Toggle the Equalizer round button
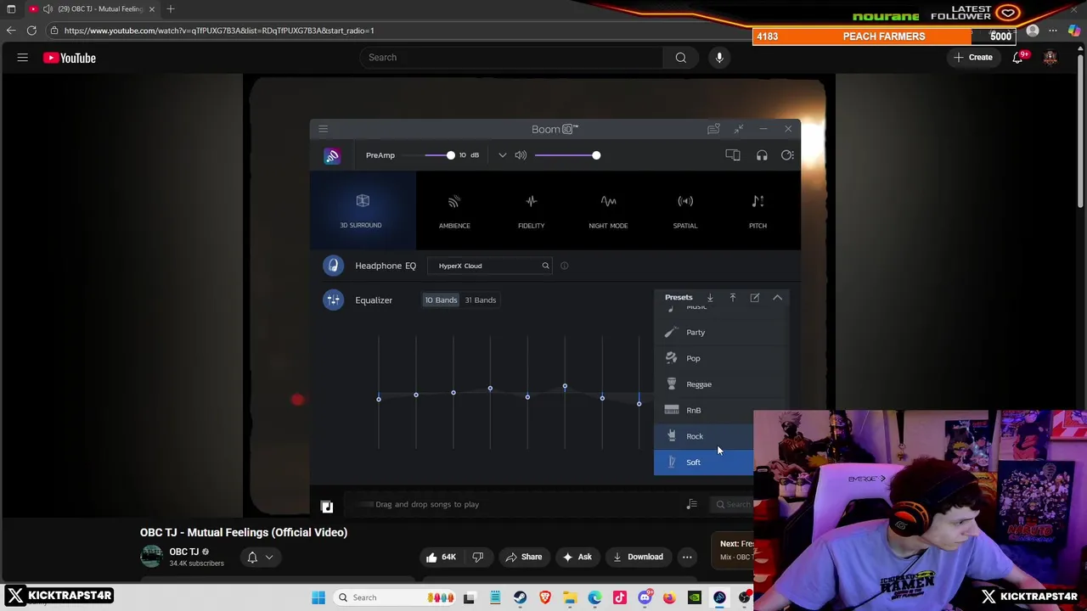 [333, 300]
